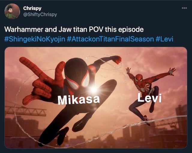Click the black-suited Spider-Man's mask
192x153 pixels.
tap(78, 74)
